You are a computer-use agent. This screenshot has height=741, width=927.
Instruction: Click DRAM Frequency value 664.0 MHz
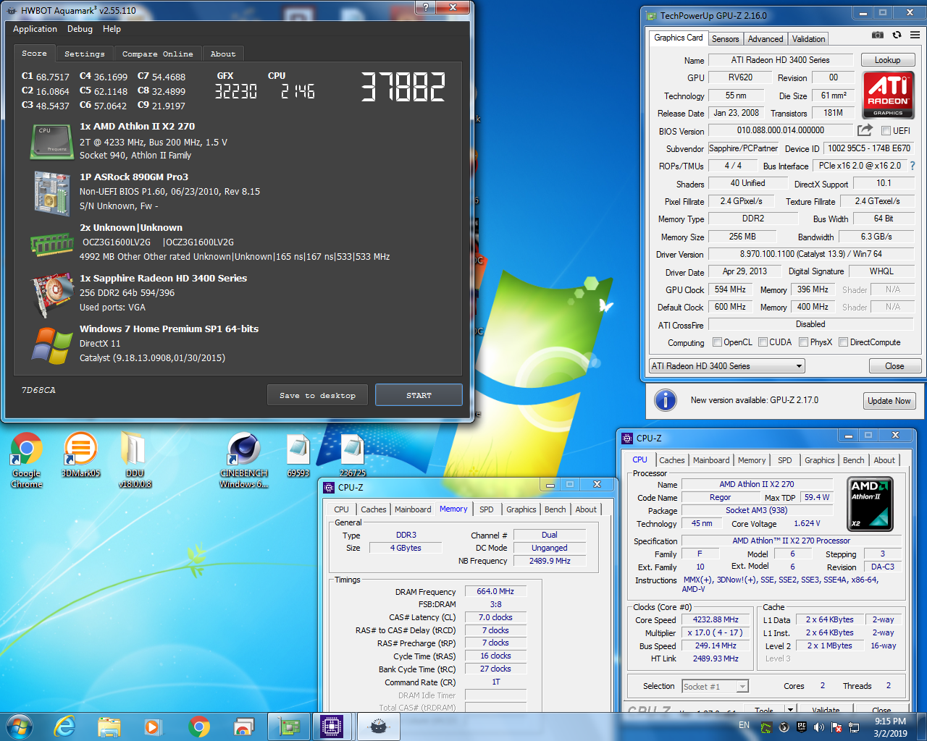(x=495, y=591)
